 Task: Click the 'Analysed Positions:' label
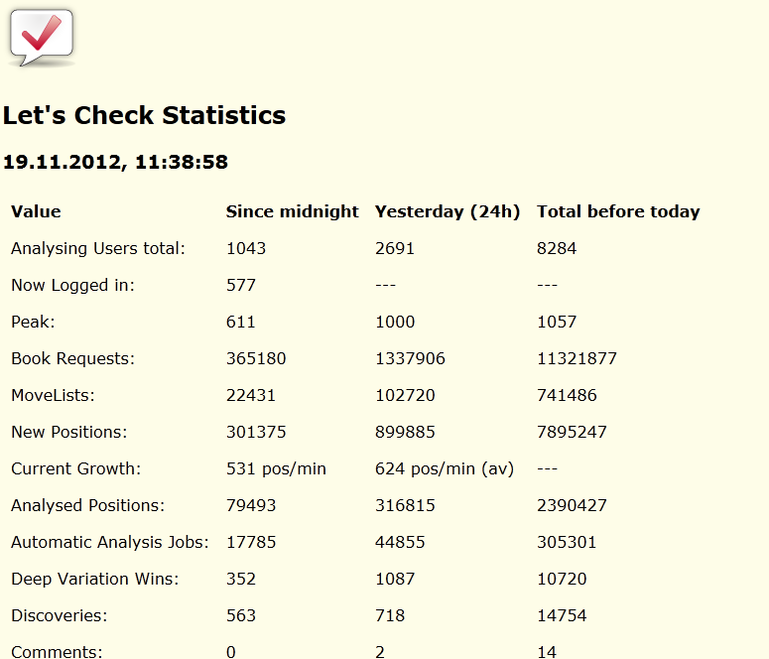tap(87, 505)
